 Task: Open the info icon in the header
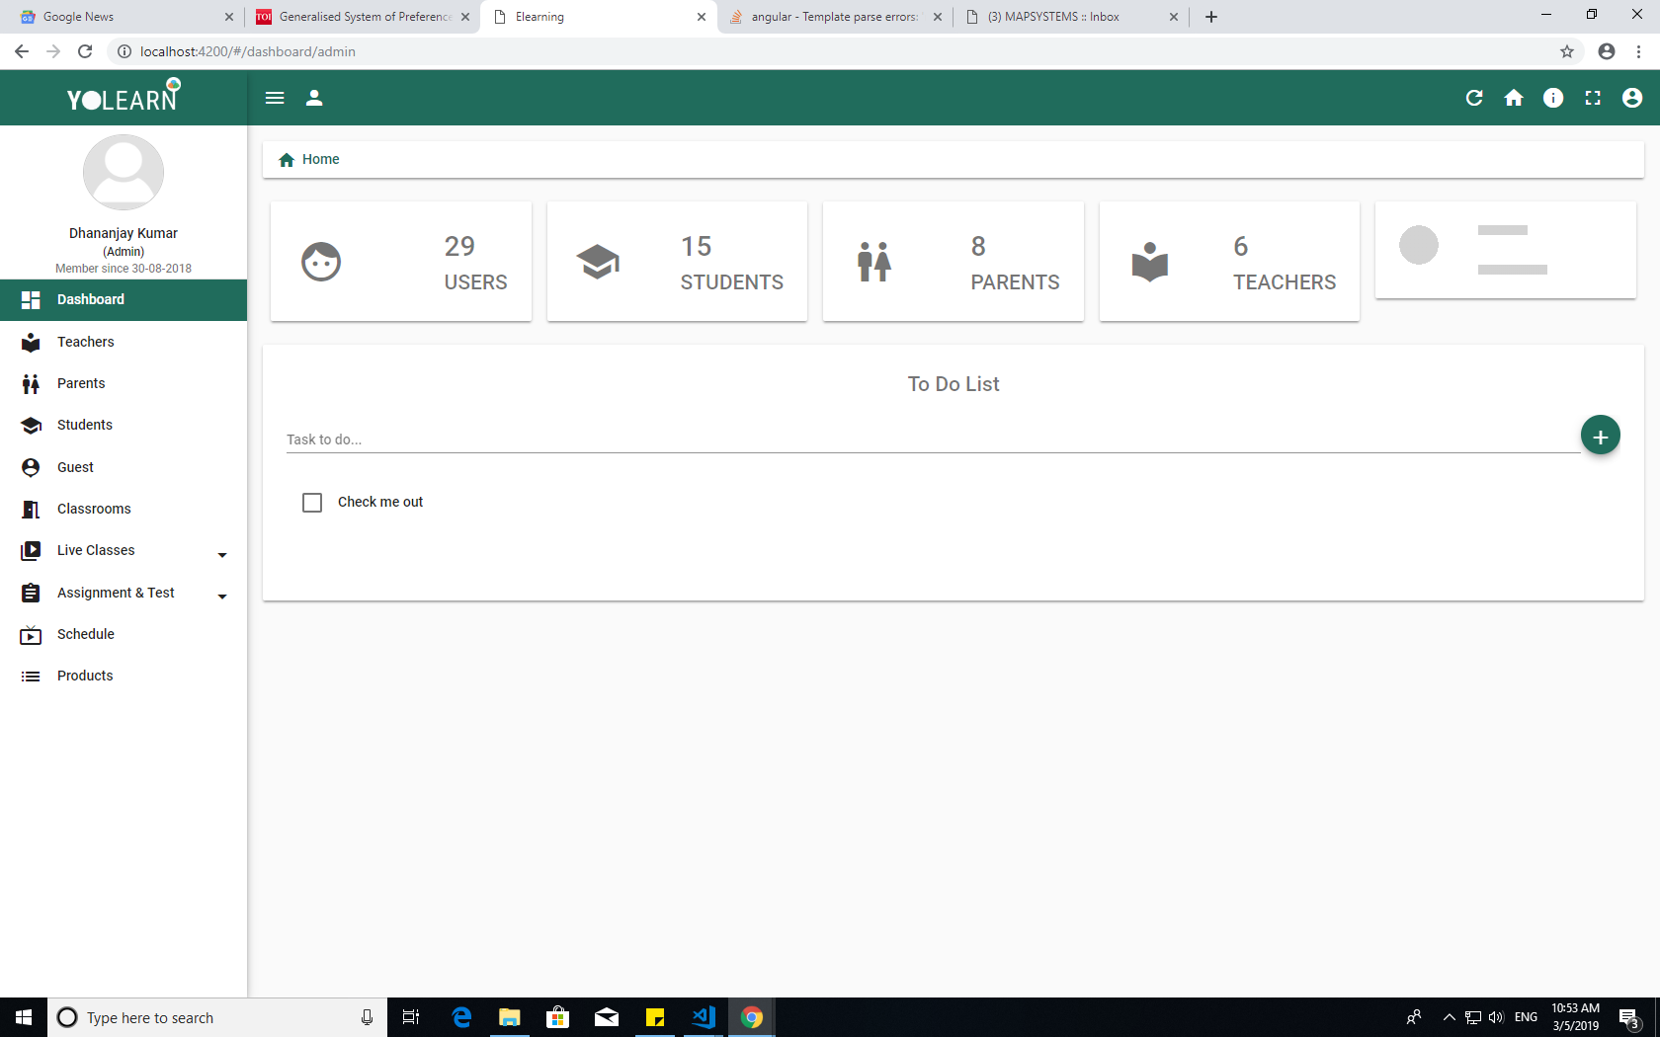pyautogui.click(x=1553, y=98)
